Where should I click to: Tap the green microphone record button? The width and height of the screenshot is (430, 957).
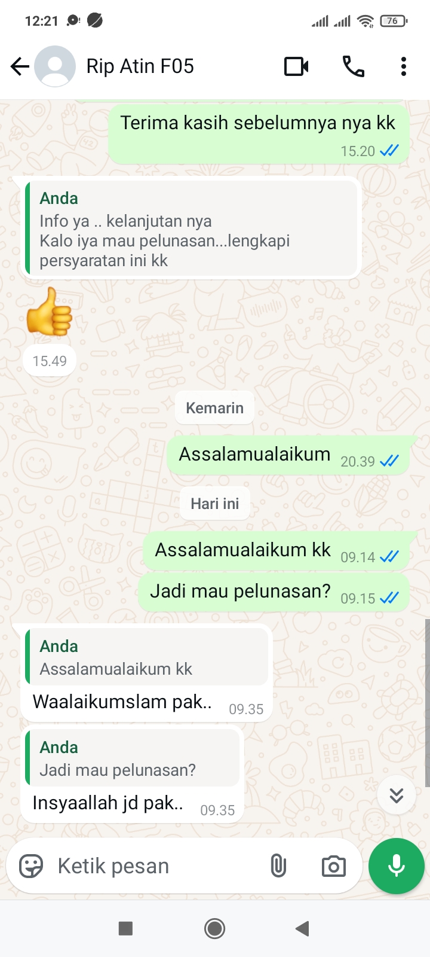coord(397,865)
